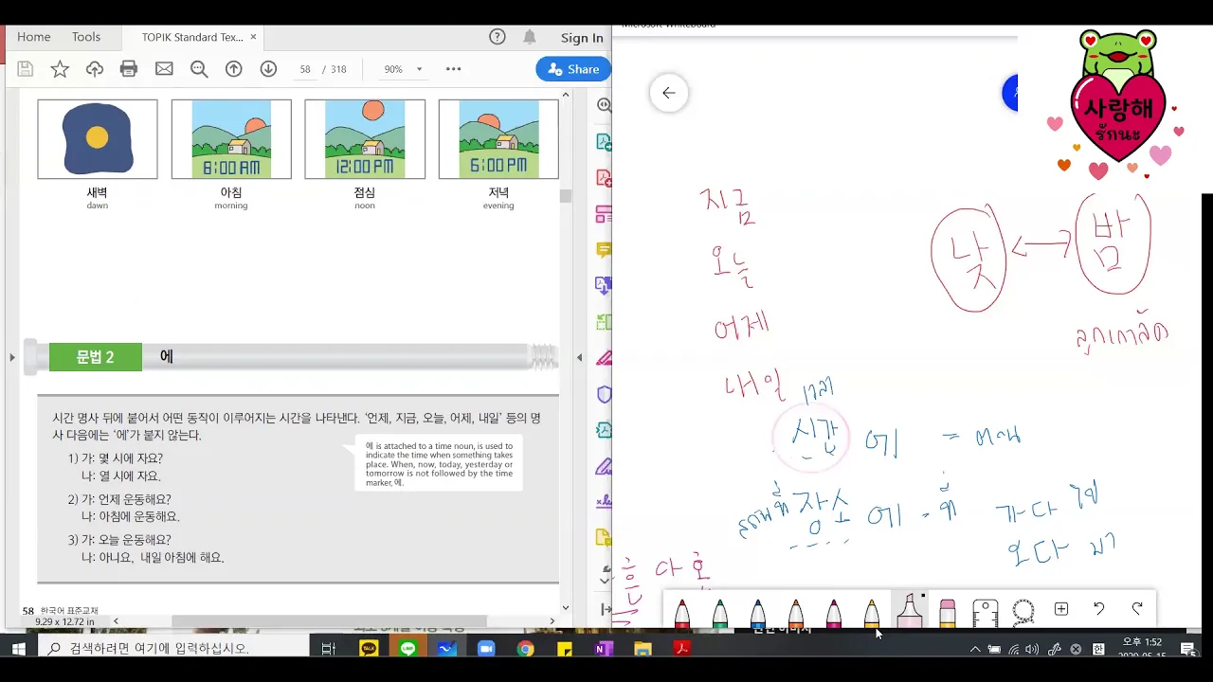
Task: Open the yellow comment tool in Acrobat sidebar
Action: [604, 250]
